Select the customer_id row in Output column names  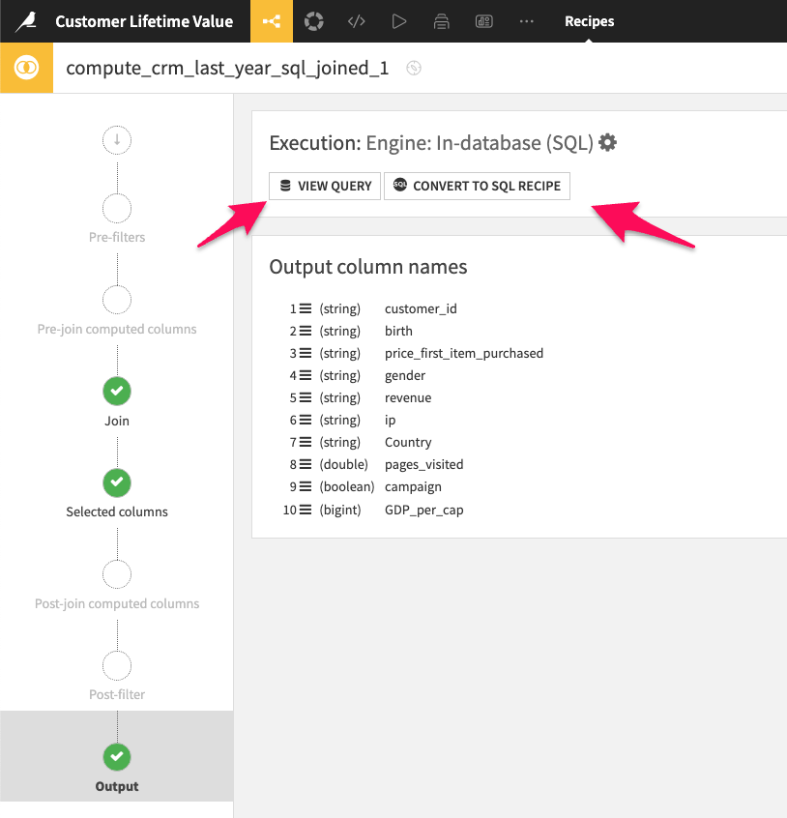pos(421,308)
